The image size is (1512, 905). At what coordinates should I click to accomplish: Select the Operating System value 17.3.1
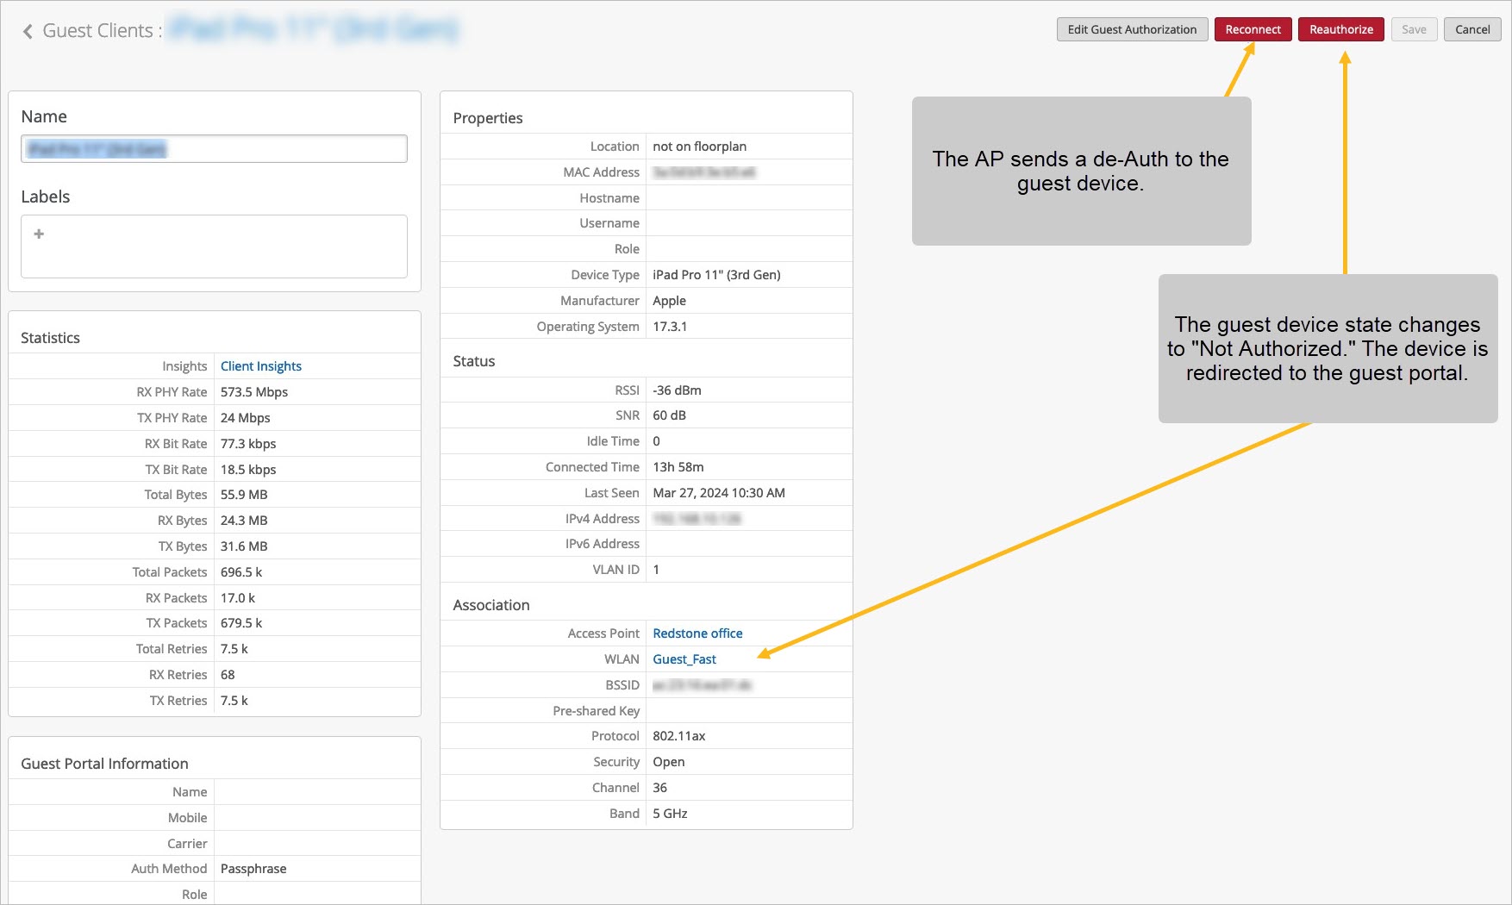pos(670,327)
